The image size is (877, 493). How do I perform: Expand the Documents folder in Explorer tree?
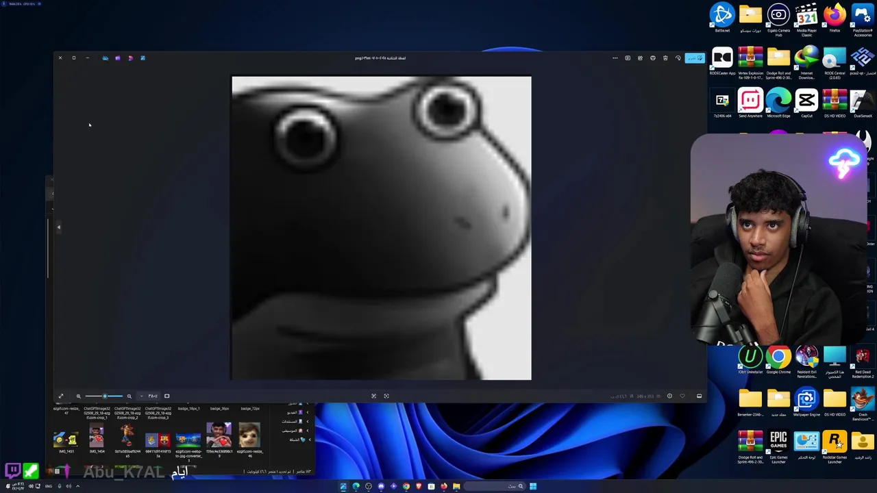point(307,421)
